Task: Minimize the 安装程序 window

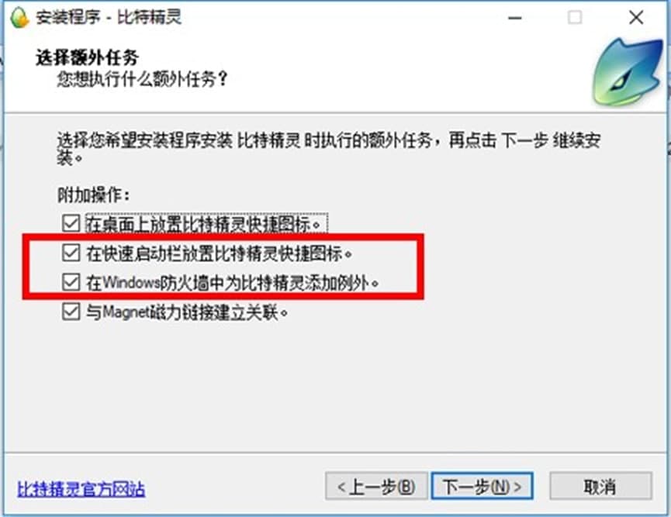Action: (x=515, y=18)
